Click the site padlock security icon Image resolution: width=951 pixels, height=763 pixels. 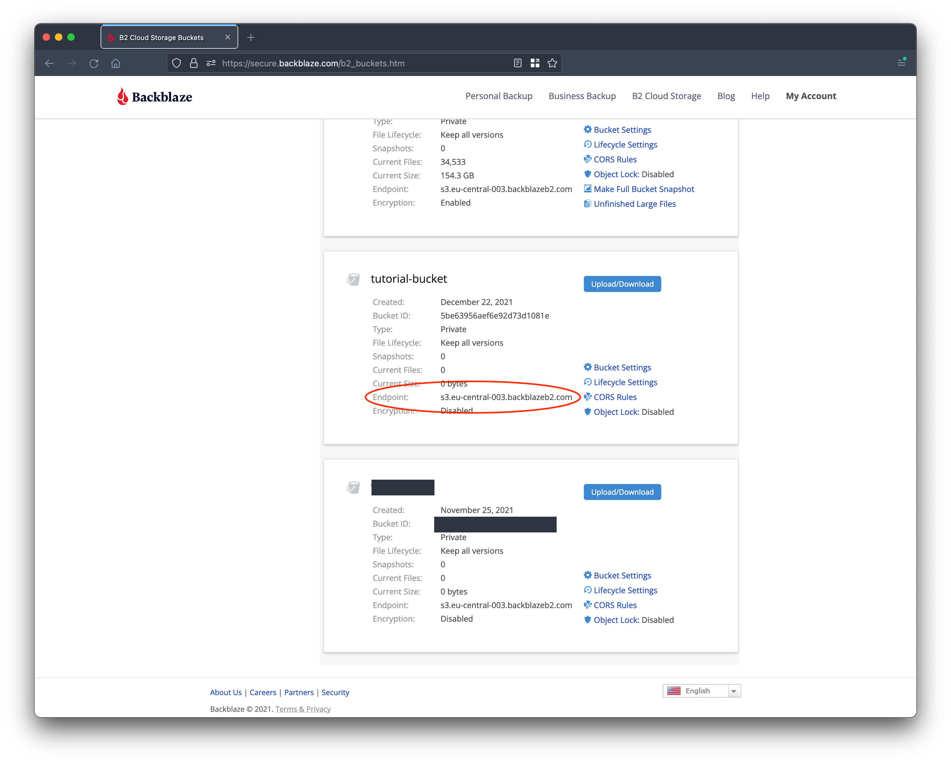[194, 63]
